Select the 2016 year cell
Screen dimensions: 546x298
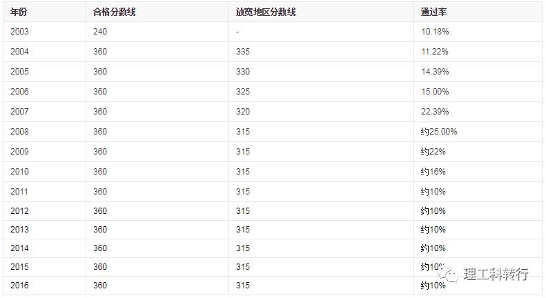19,286
